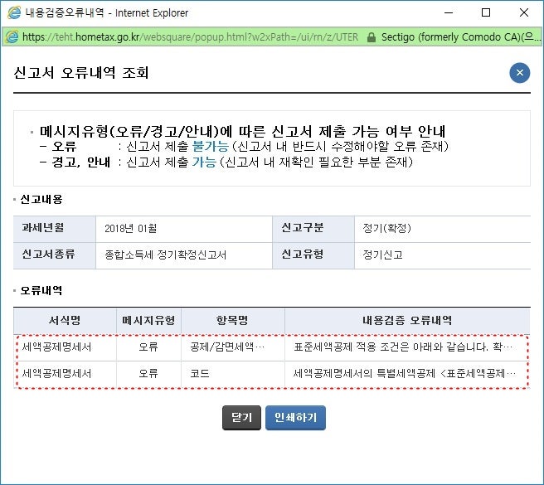
Task: Click the 신고서 오류내역 조회 heading
Action: coord(81,73)
